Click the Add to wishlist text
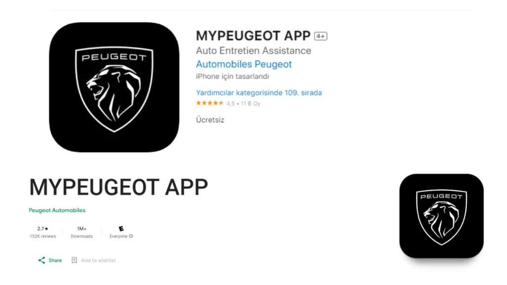The image size is (507, 285). click(99, 260)
